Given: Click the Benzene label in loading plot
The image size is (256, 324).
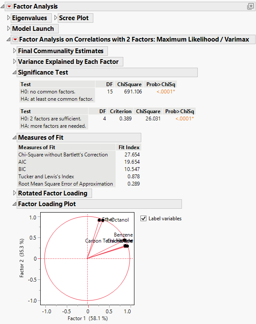Looking at the screenshot, I should pos(123,235).
